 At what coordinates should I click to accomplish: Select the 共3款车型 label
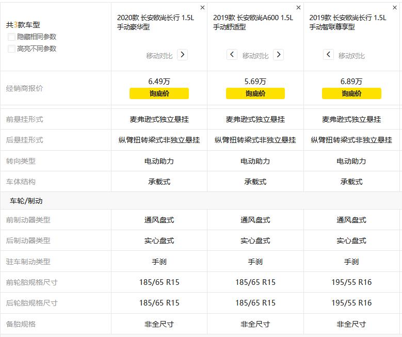coord(23,25)
